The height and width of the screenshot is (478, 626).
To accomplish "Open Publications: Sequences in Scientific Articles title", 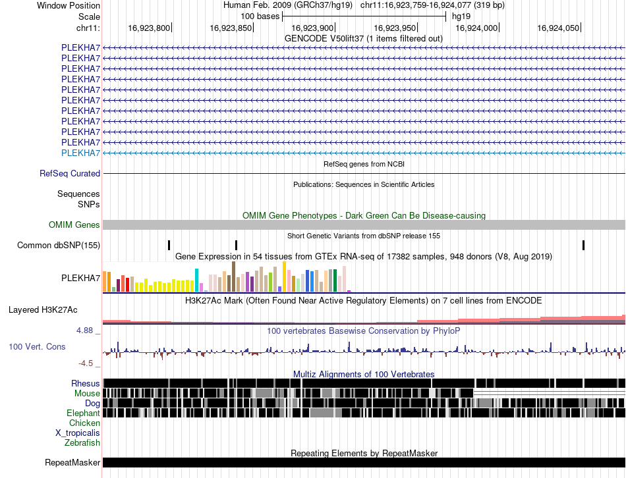I will point(364,184).
